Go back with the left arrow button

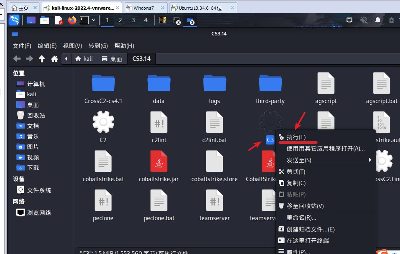[17, 59]
